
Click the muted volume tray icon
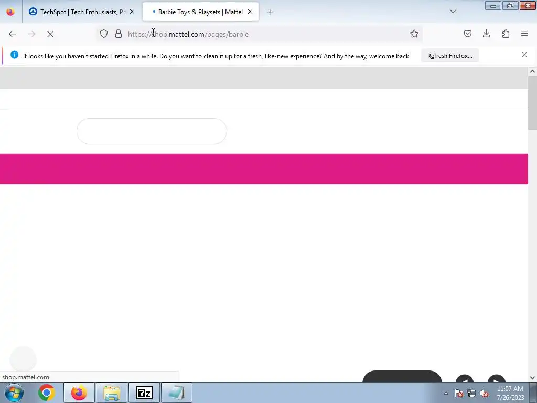coord(484,393)
